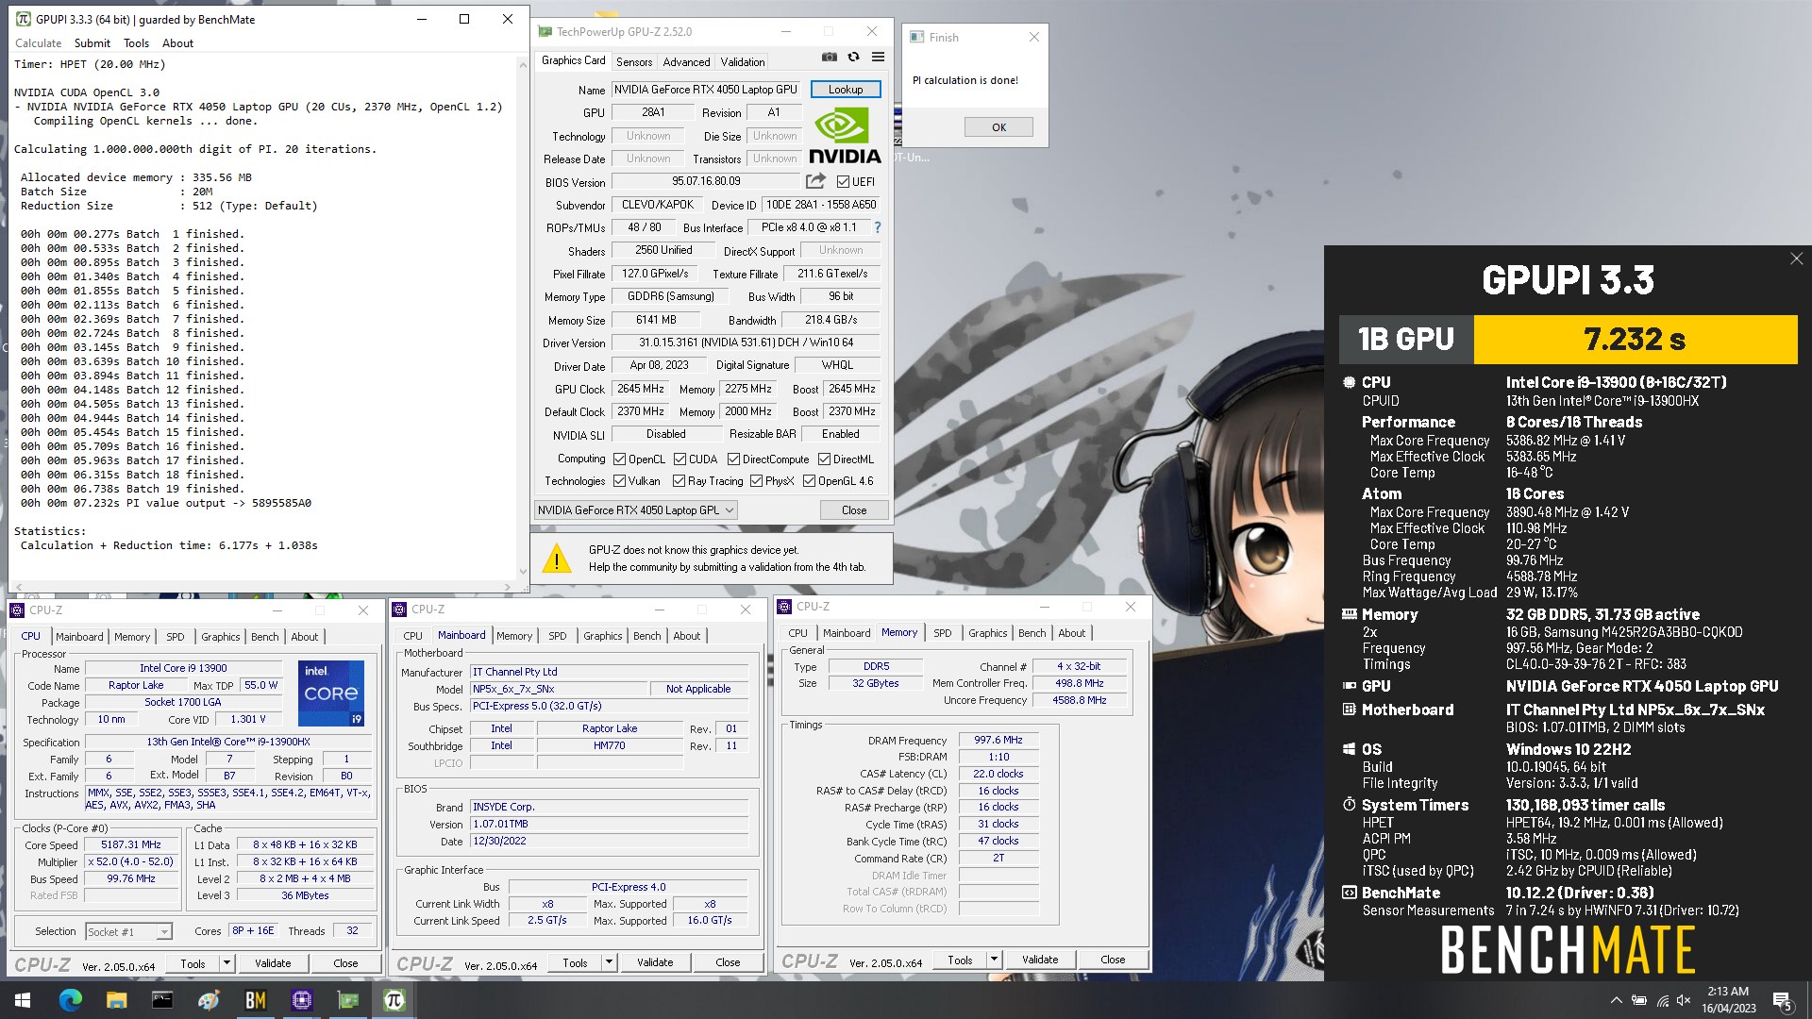Screen dimensions: 1812x1019
Task: Click the Lookup button in GPU-Z
Action: click(x=846, y=90)
